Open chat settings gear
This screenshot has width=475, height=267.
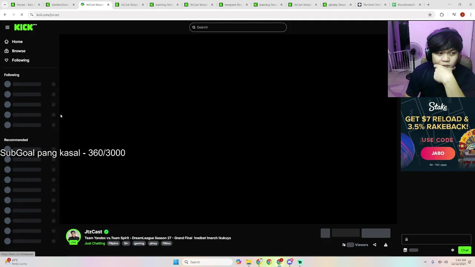pyautogui.click(x=452, y=250)
